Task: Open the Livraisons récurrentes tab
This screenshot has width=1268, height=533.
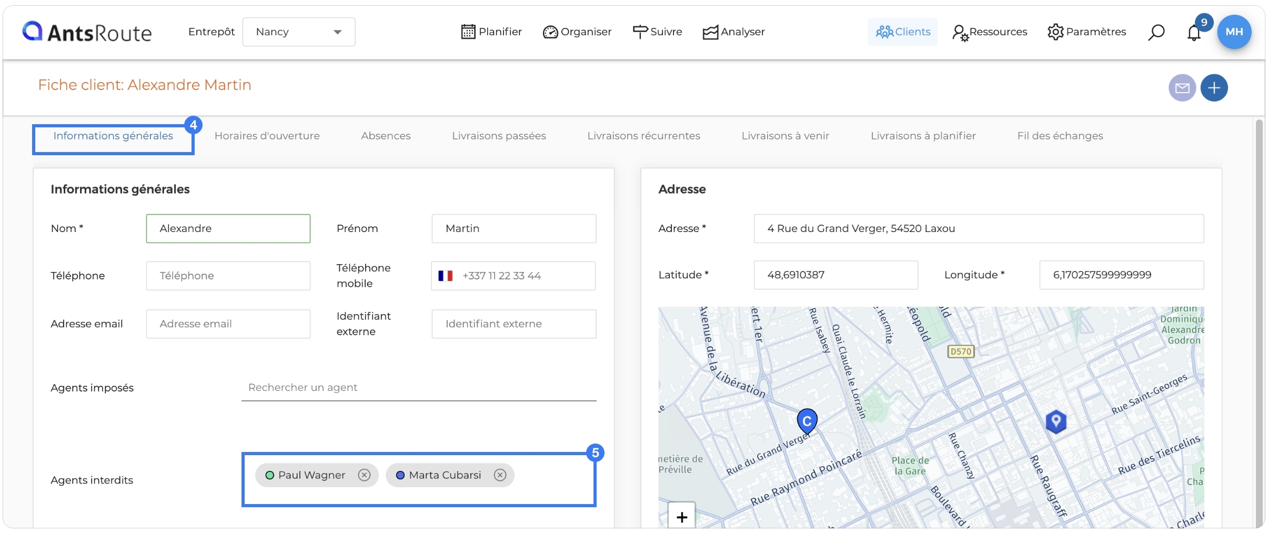Action: coord(643,136)
